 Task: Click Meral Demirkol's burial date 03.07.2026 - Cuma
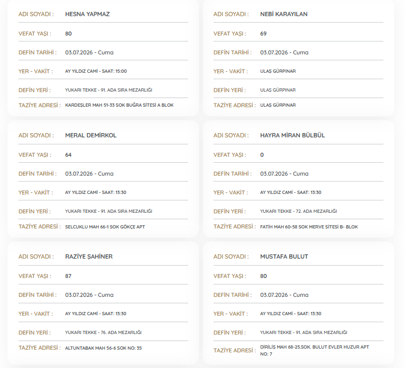(89, 173)
